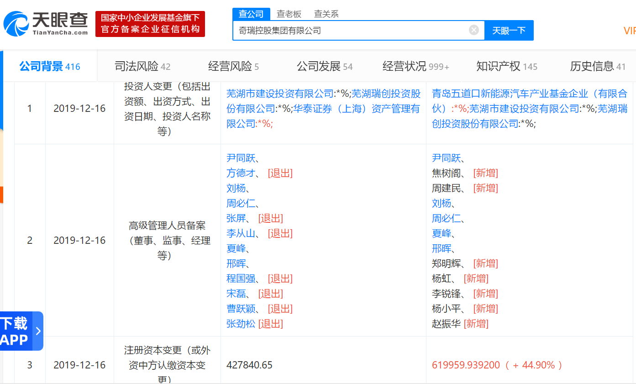This screenshot has height=384, width=636.
Task: Open 尹同跃 profile in before-change list
Action: click(241, 158)
